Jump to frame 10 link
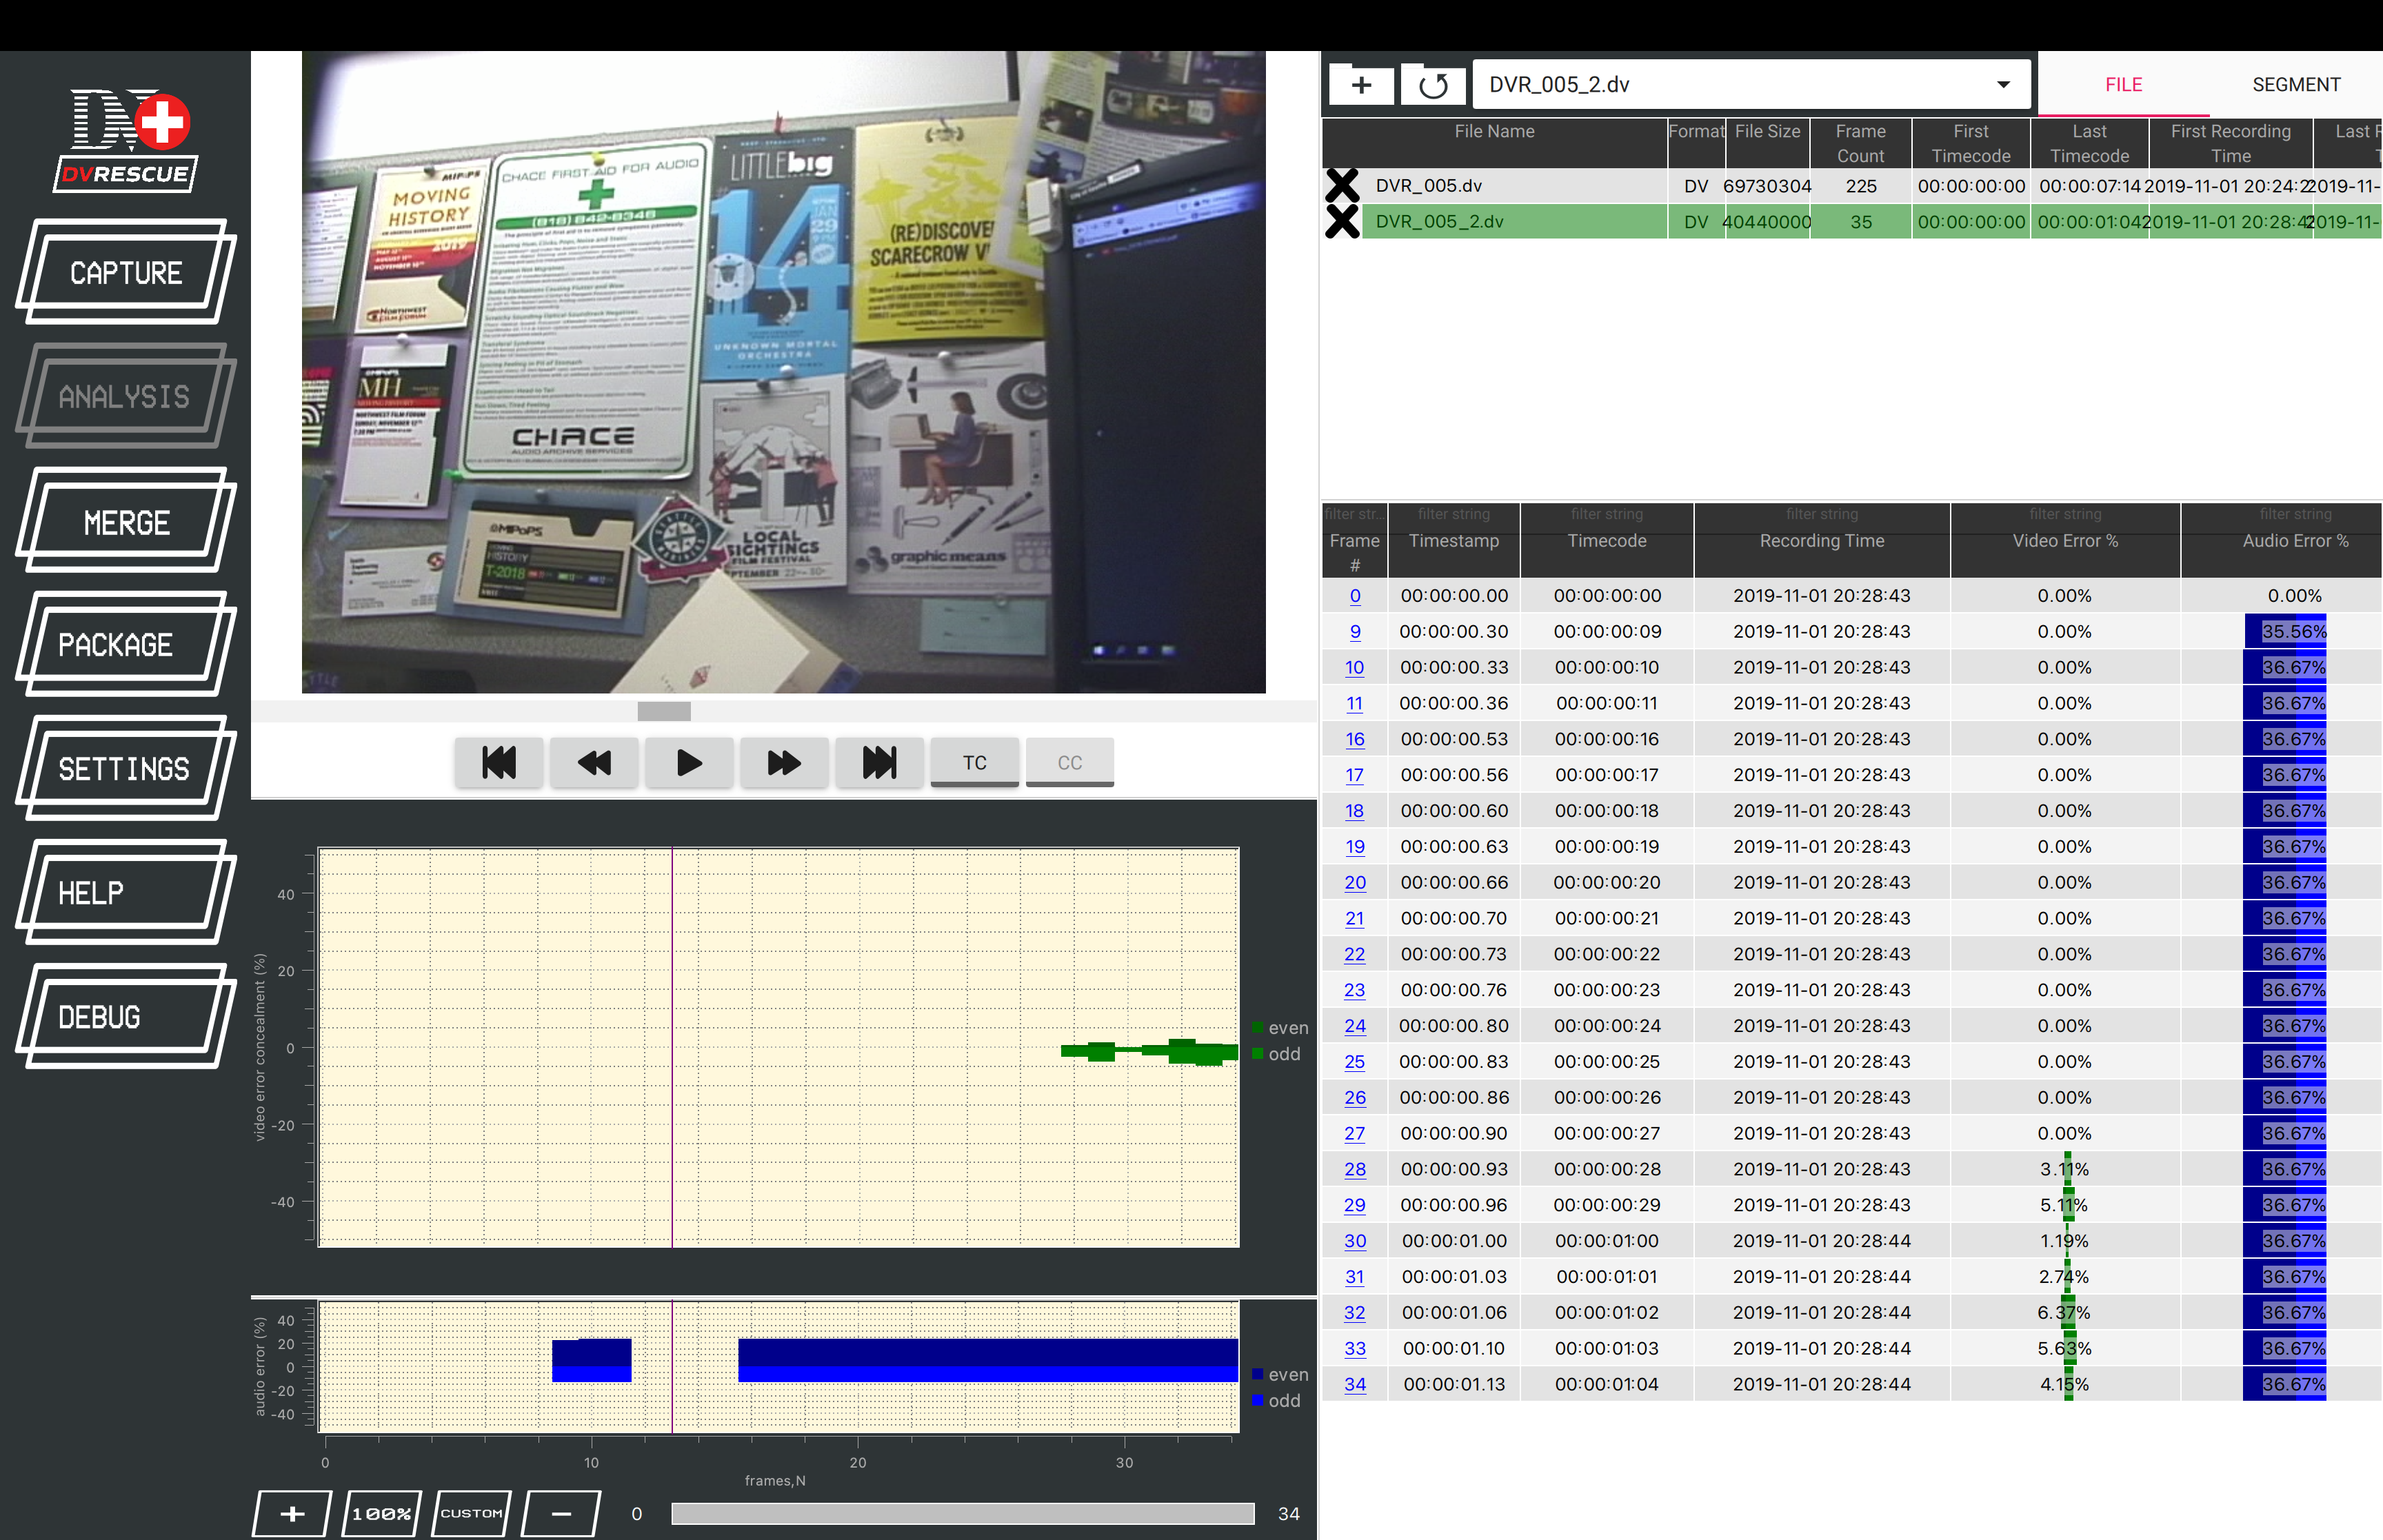The image size is (2383, 1540). pos(1355,668)
